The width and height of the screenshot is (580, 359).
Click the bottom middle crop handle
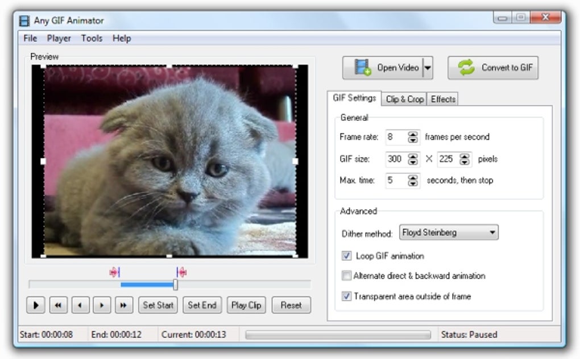[x=169, y=256]
